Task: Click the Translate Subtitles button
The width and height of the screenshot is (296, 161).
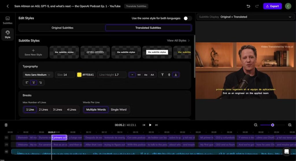Action: (136, 6)
